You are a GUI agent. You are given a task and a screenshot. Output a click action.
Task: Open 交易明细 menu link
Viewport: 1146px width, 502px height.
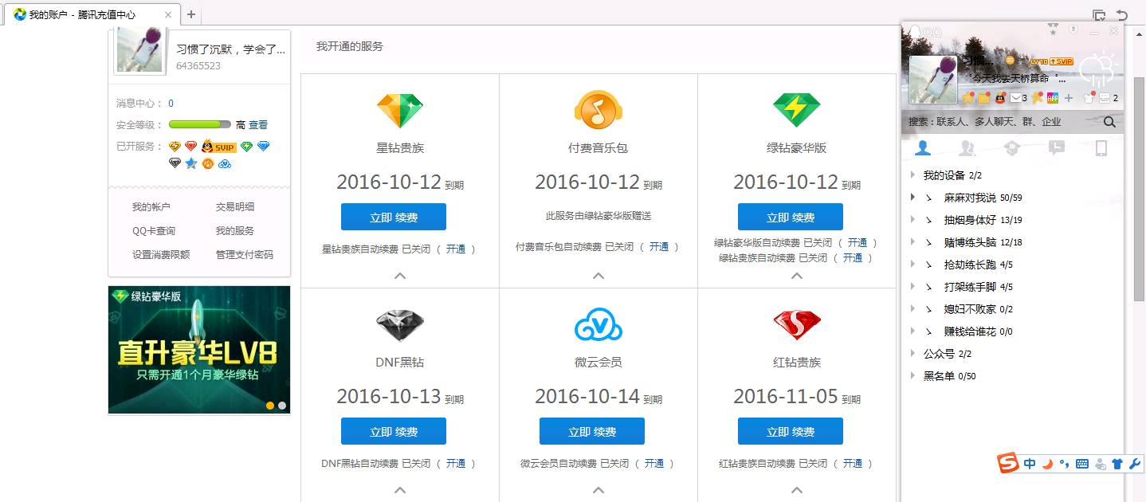[235, 207]
